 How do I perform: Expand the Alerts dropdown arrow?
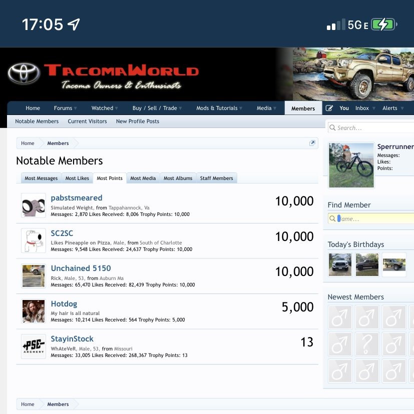[402, 108]
